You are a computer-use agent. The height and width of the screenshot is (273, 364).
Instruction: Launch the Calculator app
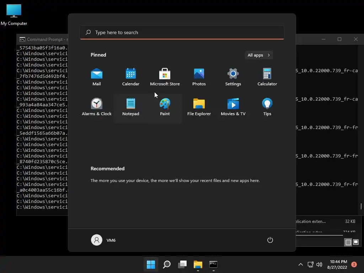tap(267, 77)
